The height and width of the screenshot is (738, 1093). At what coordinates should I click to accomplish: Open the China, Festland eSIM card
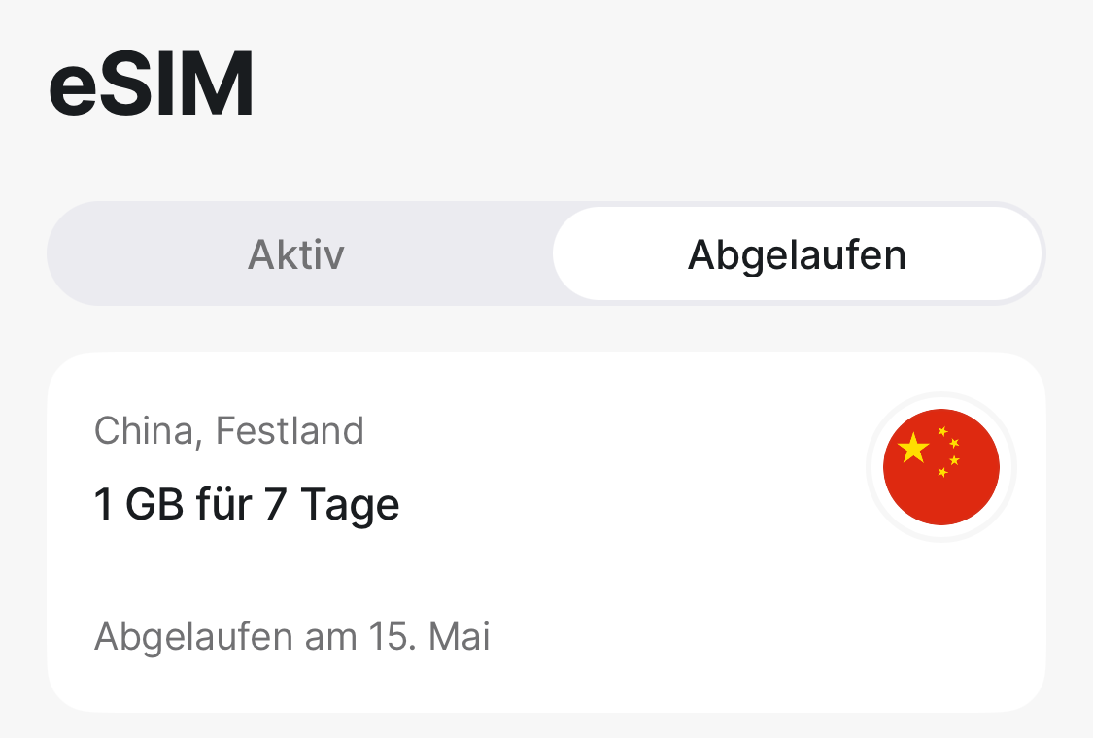[546, 532]
